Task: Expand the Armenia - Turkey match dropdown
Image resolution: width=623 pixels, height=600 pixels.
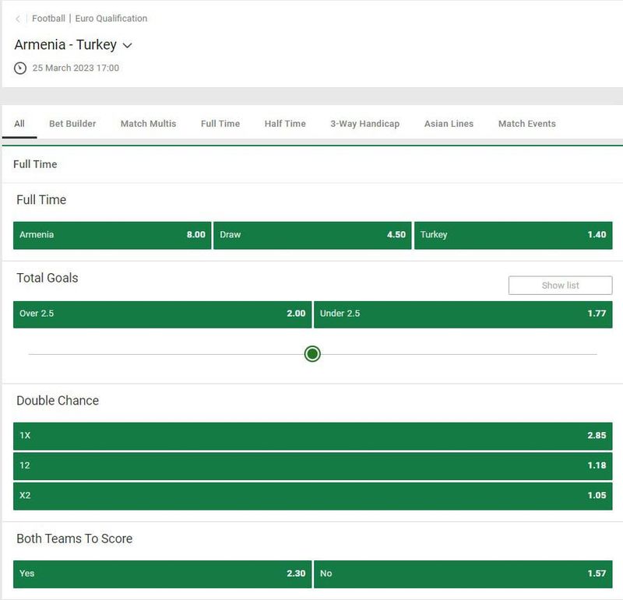Action: 128,46
